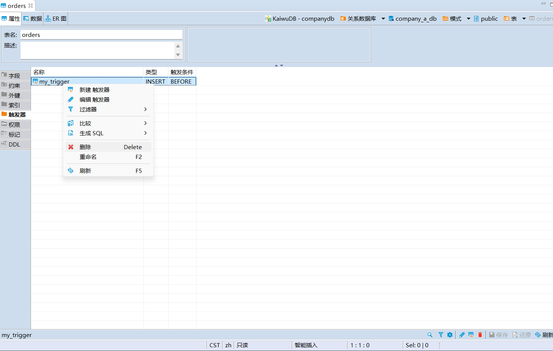This screenshot has height=351, width=553.
Task: Click the red trash delete icon
Action: click(480, 335)
